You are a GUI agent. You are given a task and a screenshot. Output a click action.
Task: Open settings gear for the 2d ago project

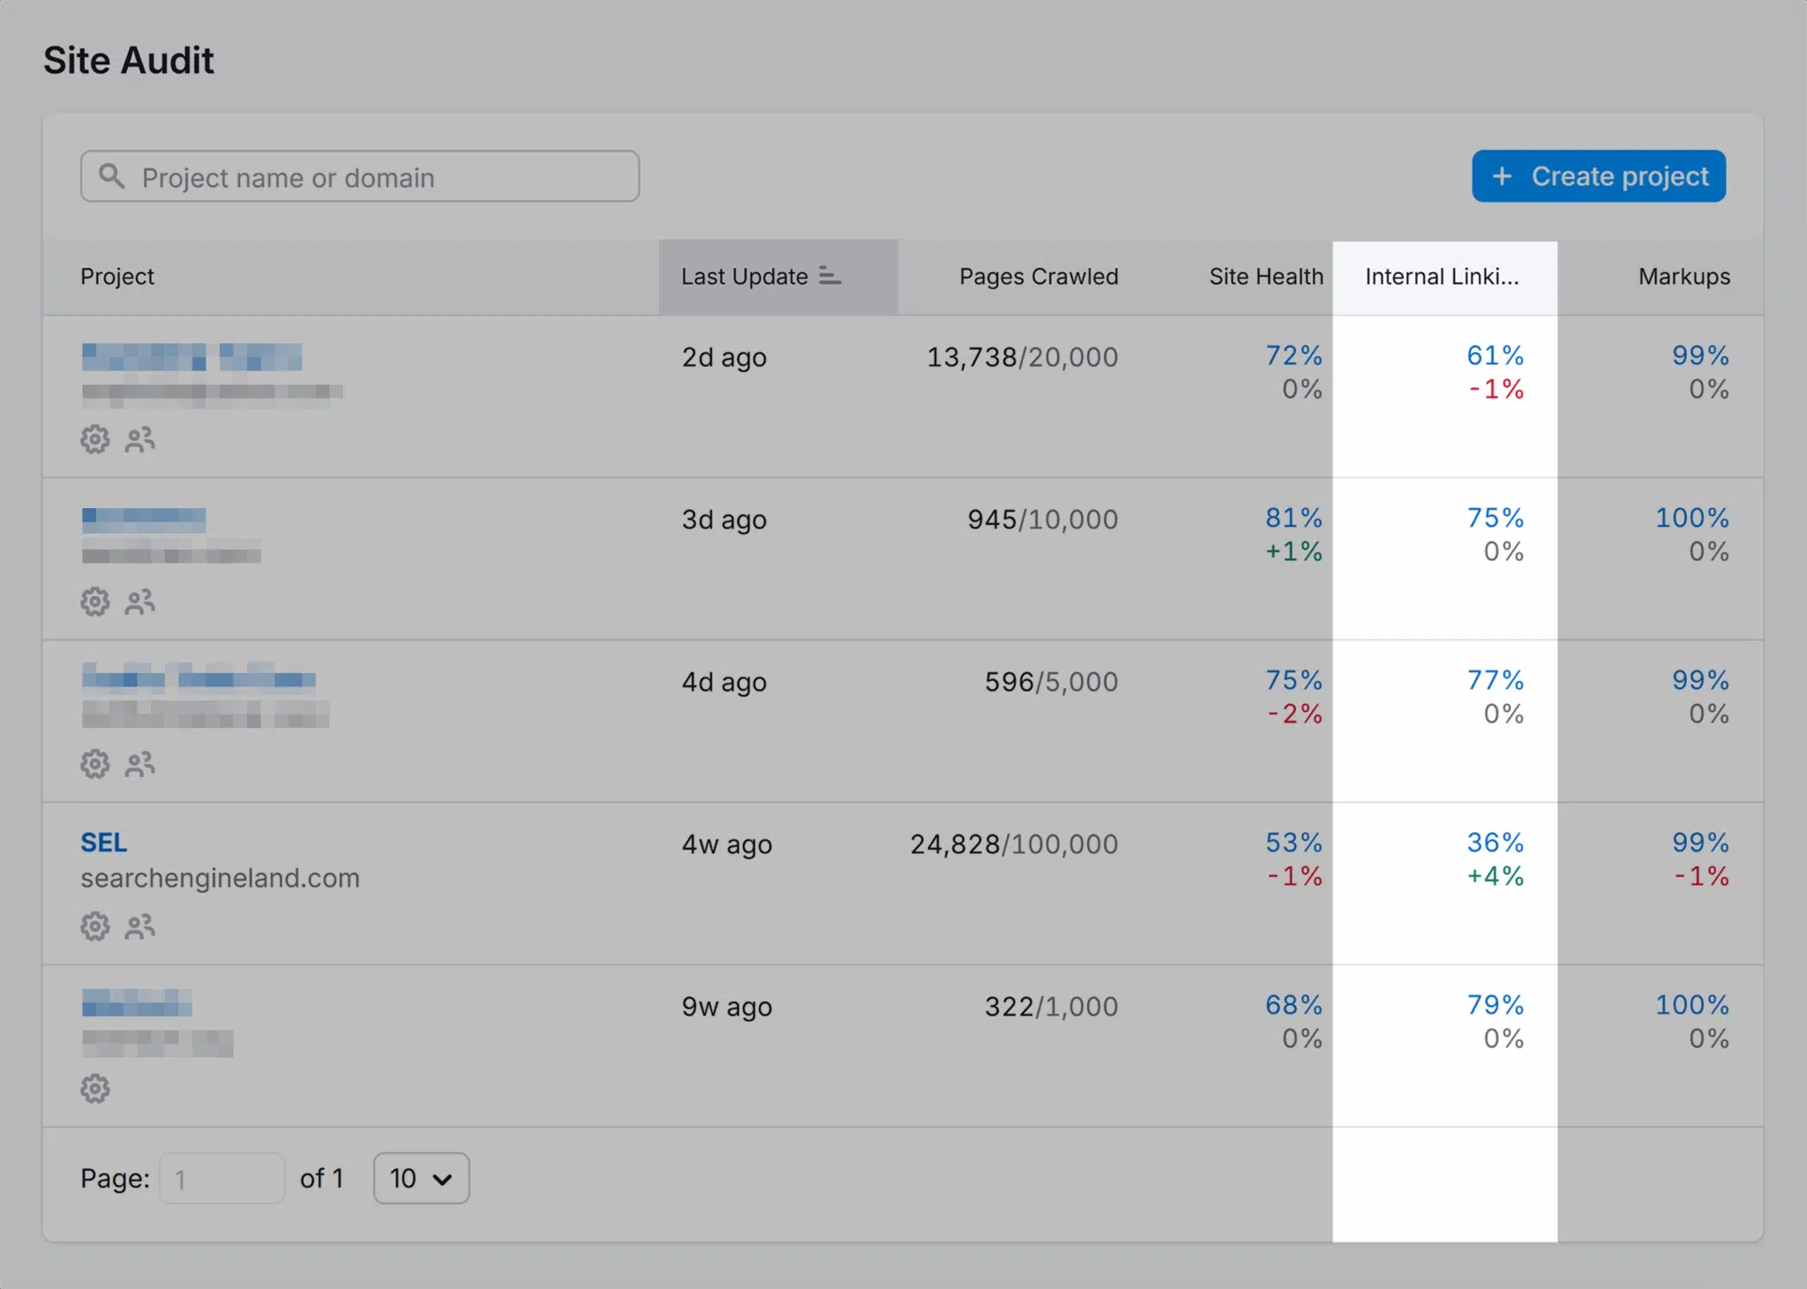coord(95,439)
